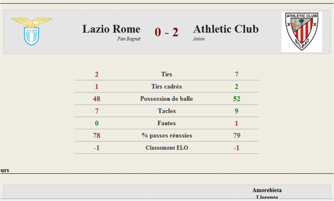Click the Possession de balle row label
The image size is (334, 201).
pos(167,99)
